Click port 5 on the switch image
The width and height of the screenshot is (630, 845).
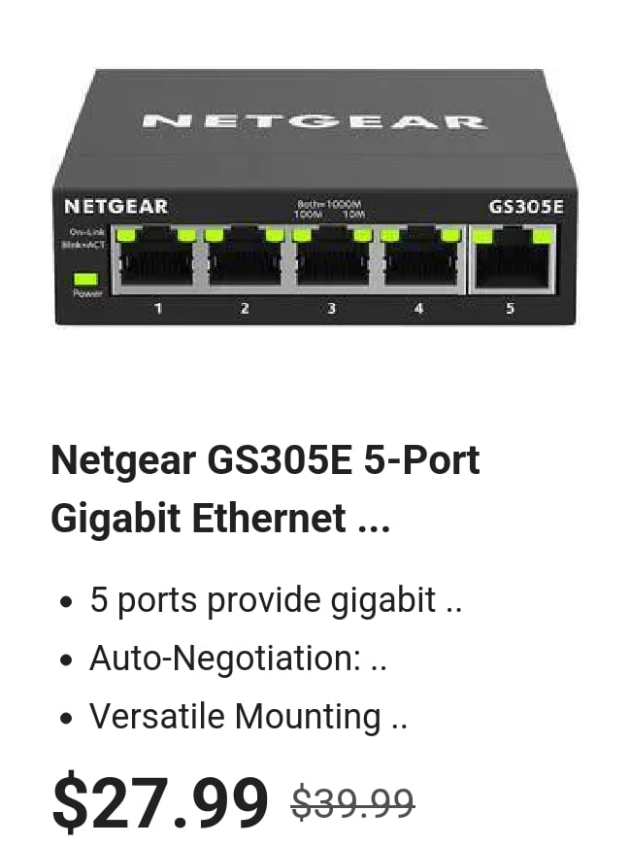(514, 258)
